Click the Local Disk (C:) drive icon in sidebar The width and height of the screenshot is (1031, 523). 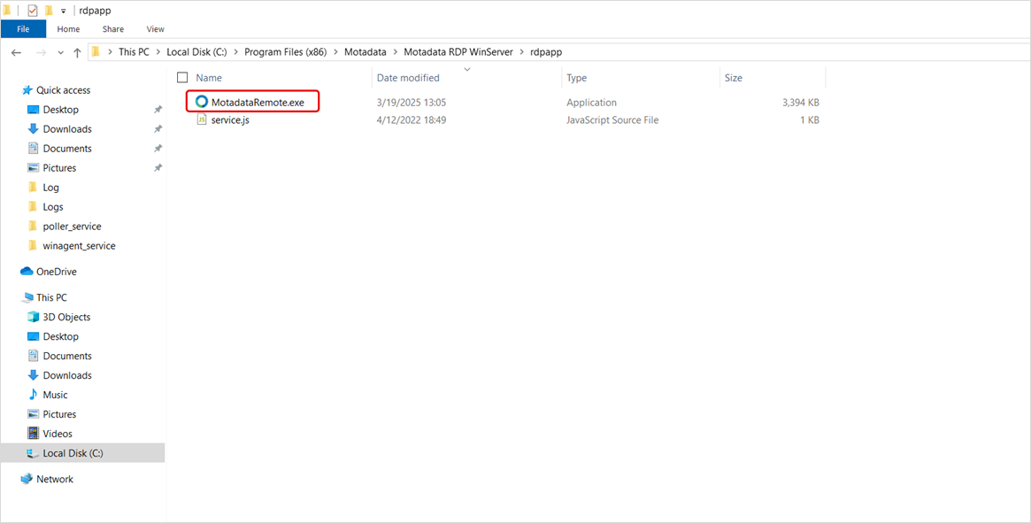32,453
